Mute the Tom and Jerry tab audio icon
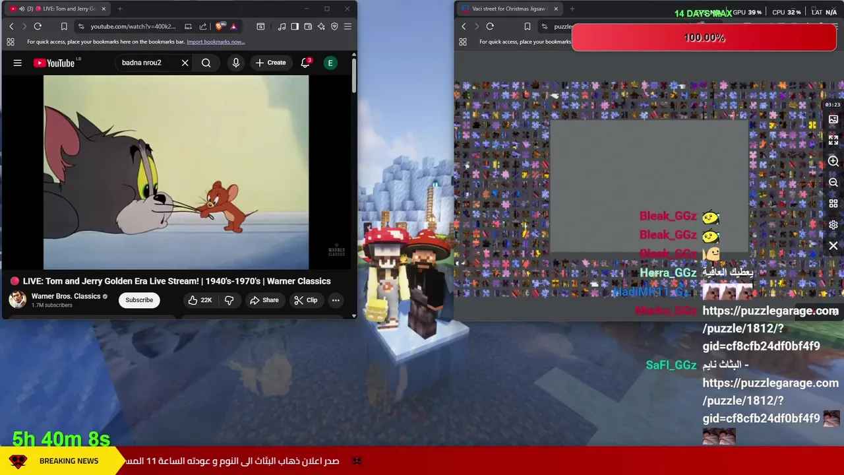 coord(22,9)
